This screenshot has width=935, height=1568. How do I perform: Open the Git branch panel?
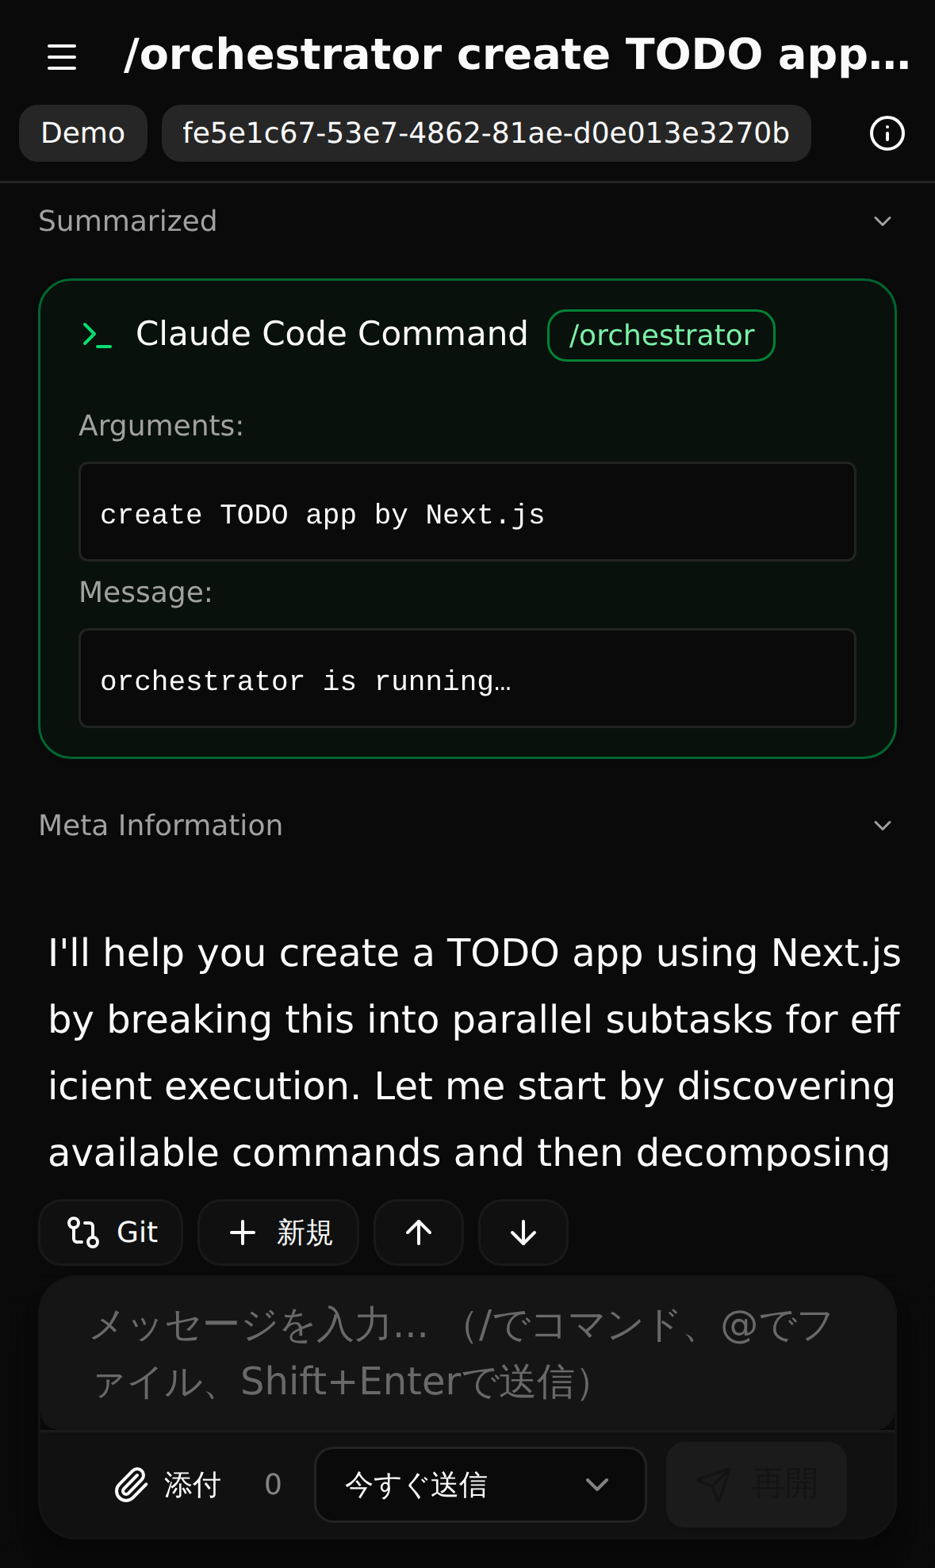(x=111, y=1233)
